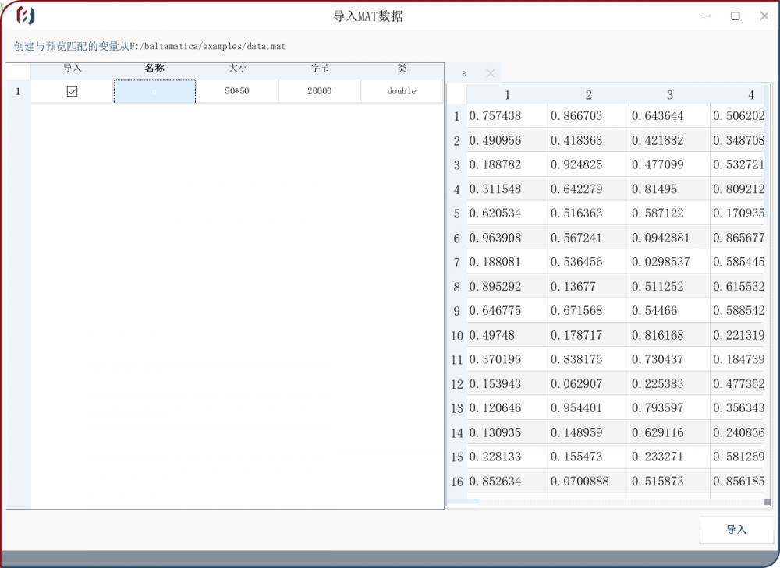This screenshot has width=780, height=568.
Task: Click the maximize window icon
Action: [734, 16]
